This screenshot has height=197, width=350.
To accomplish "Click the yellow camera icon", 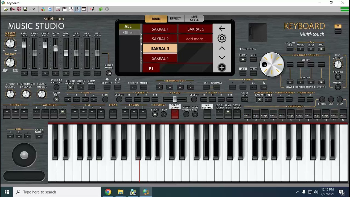I will click(x=338, y=26).
